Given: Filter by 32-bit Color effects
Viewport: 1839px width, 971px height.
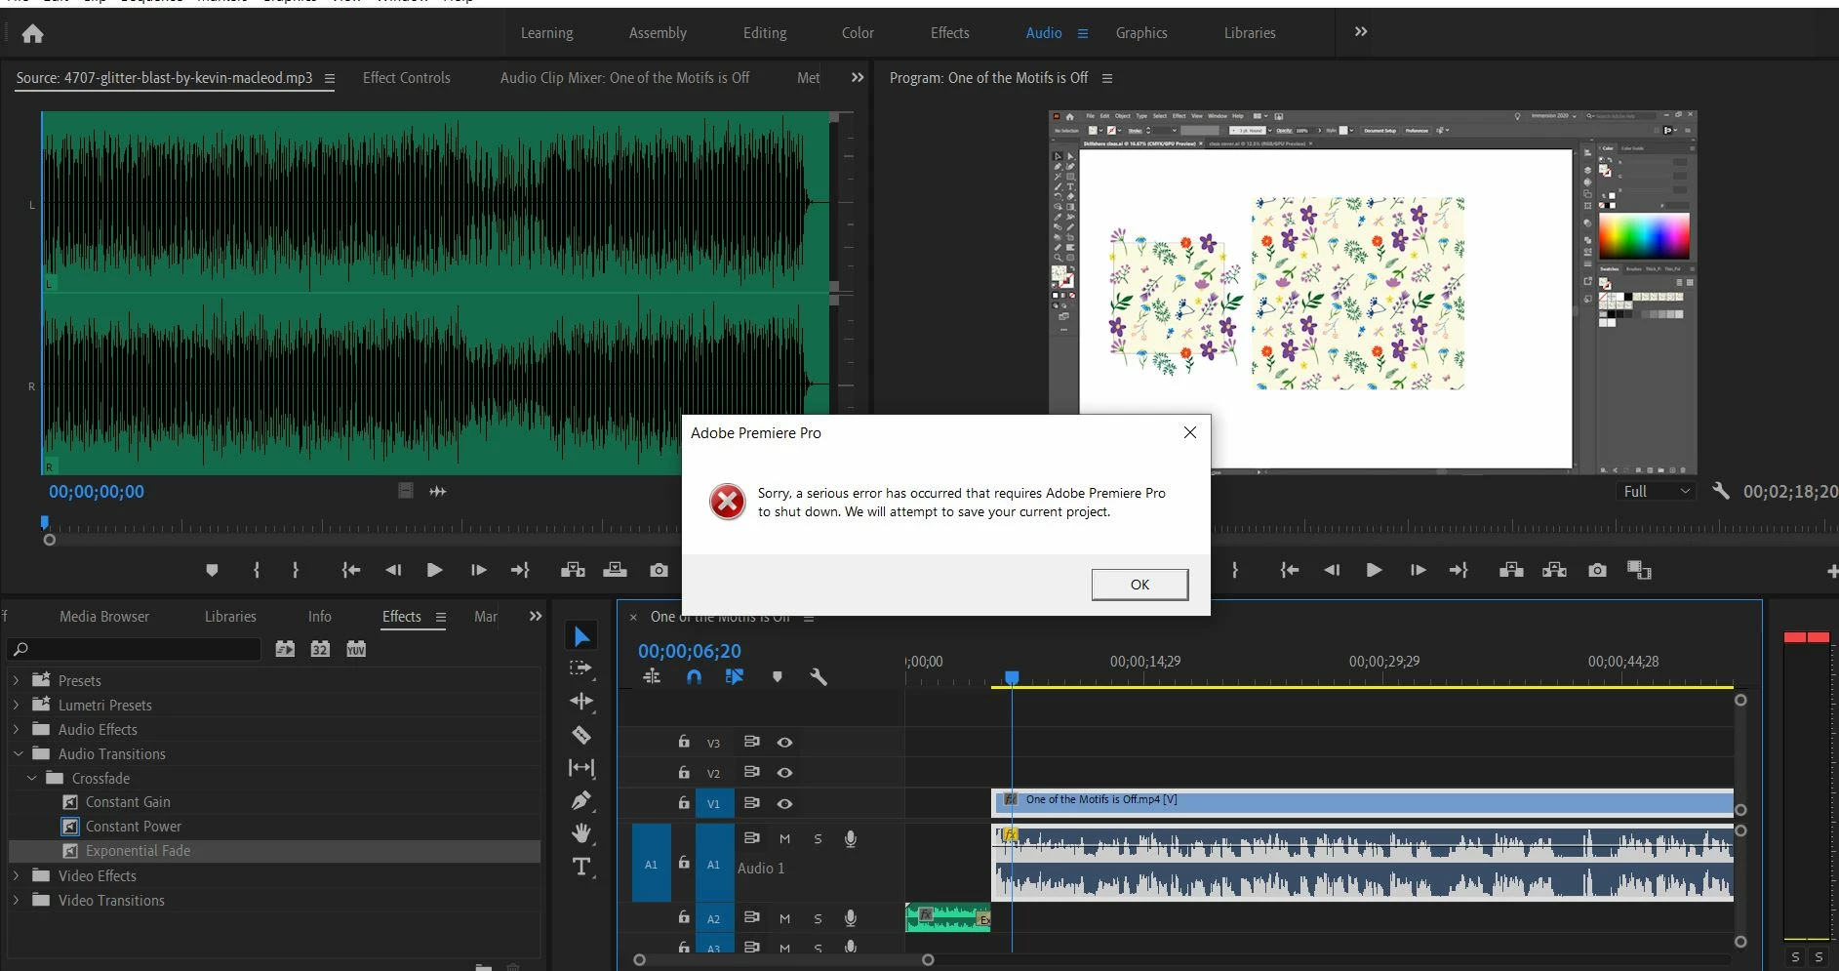Looking at the screenshot, I should (x=320, y=649).
